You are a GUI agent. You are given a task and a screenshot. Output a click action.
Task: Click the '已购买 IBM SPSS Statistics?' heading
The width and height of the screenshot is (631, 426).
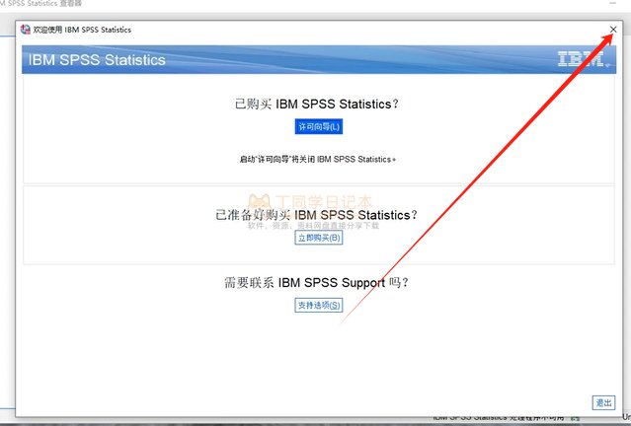click(x=317, y=105)
